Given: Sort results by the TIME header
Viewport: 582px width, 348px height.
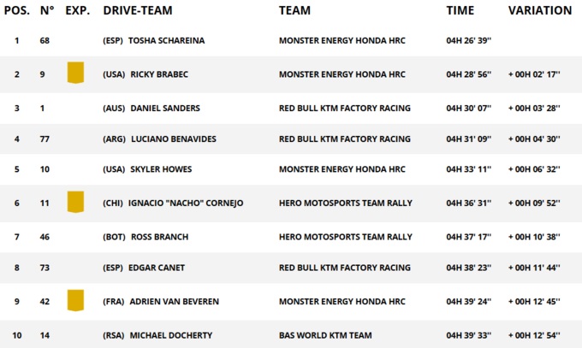Looking at the screenshot, I should [460, 11].
